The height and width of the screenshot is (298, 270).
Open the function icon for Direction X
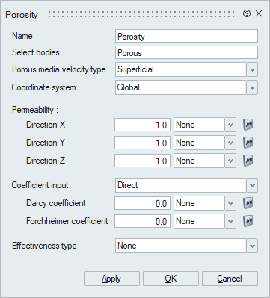(248, 125)
